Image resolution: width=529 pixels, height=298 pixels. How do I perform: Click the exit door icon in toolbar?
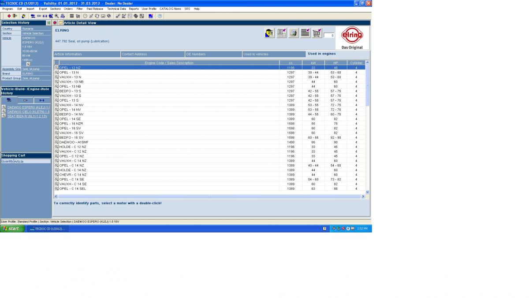[x=15, y=16]
